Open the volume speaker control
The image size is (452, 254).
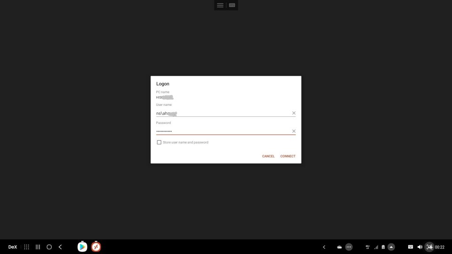pos(420,247)
